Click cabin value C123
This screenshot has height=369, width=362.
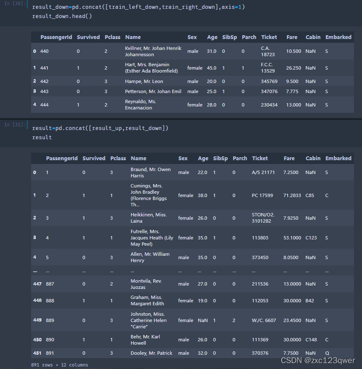coord(311,238)
